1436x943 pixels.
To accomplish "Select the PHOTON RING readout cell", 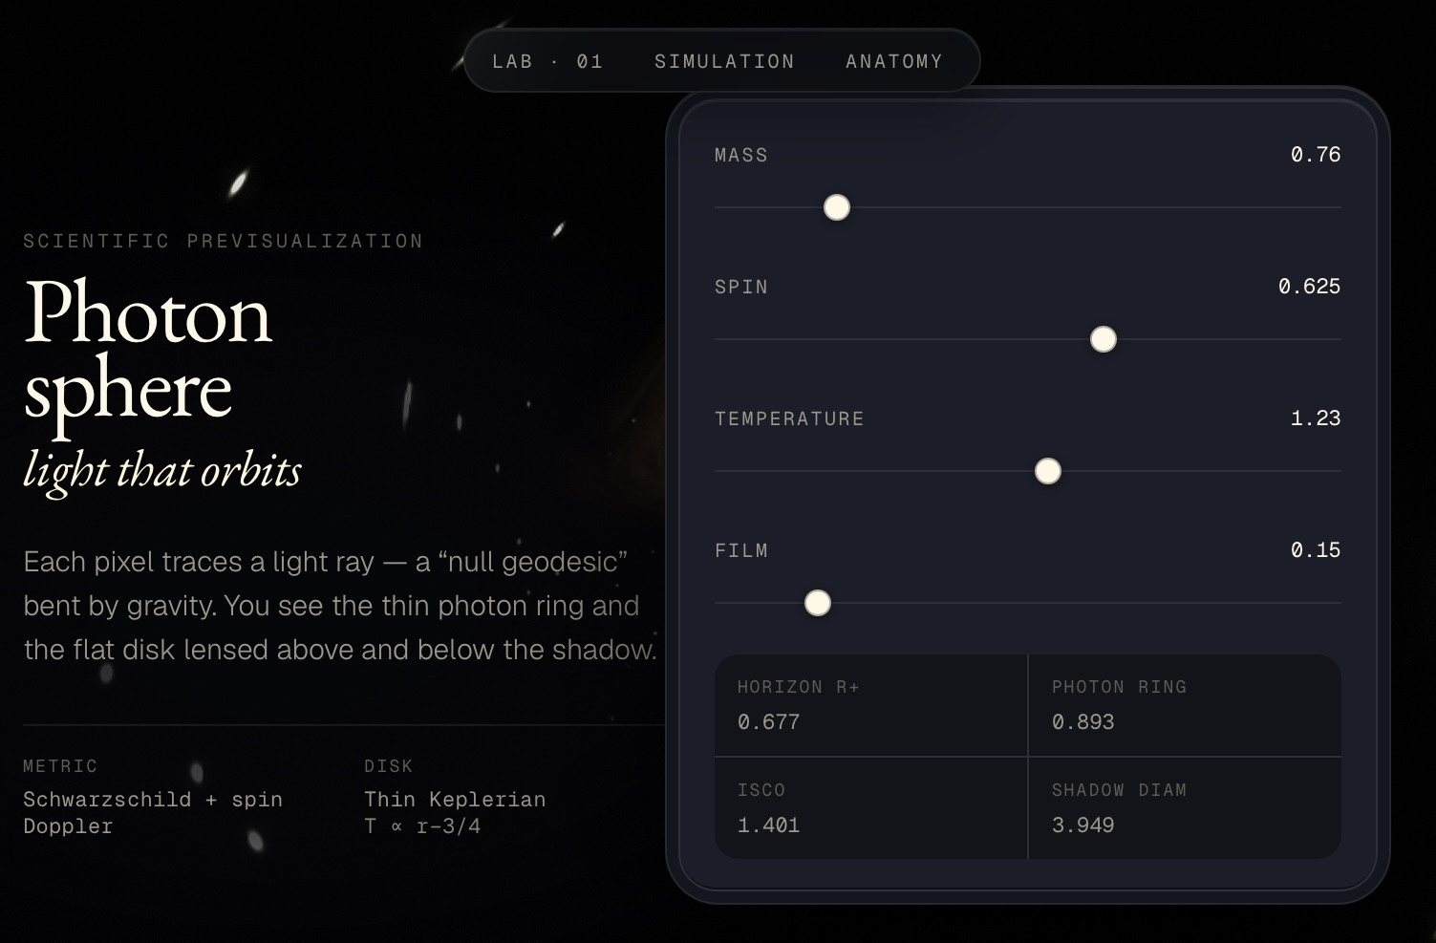I will tap(1185, 705).
